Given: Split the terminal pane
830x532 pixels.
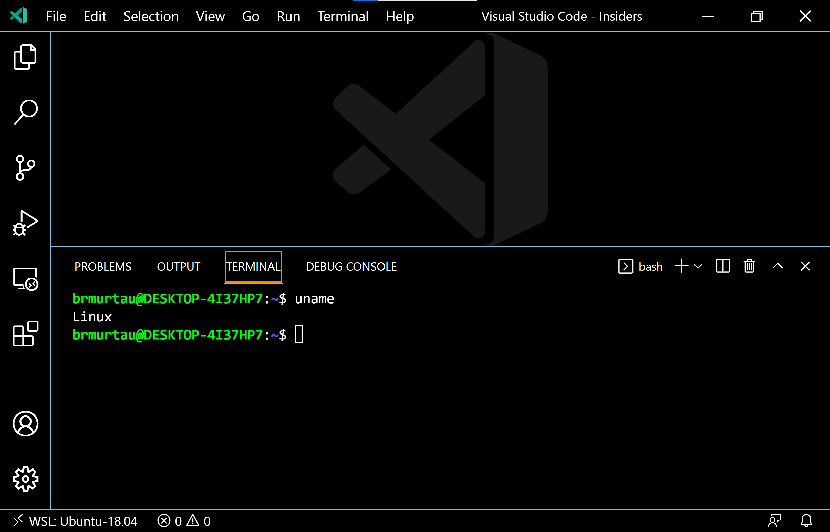Looking at the screenshot, I should coord(723,266).
